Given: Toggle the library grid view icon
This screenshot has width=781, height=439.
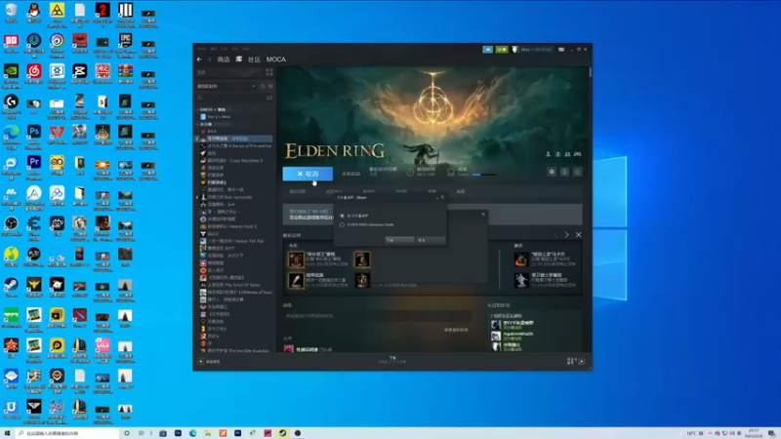Looking at the screenshot, I should click(269, 72).
